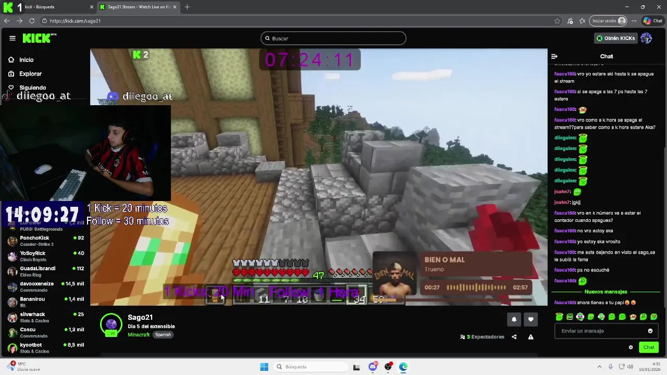
Task: Switch to 'kick - Búsqueda' browser tab
Action: [48, 7]
